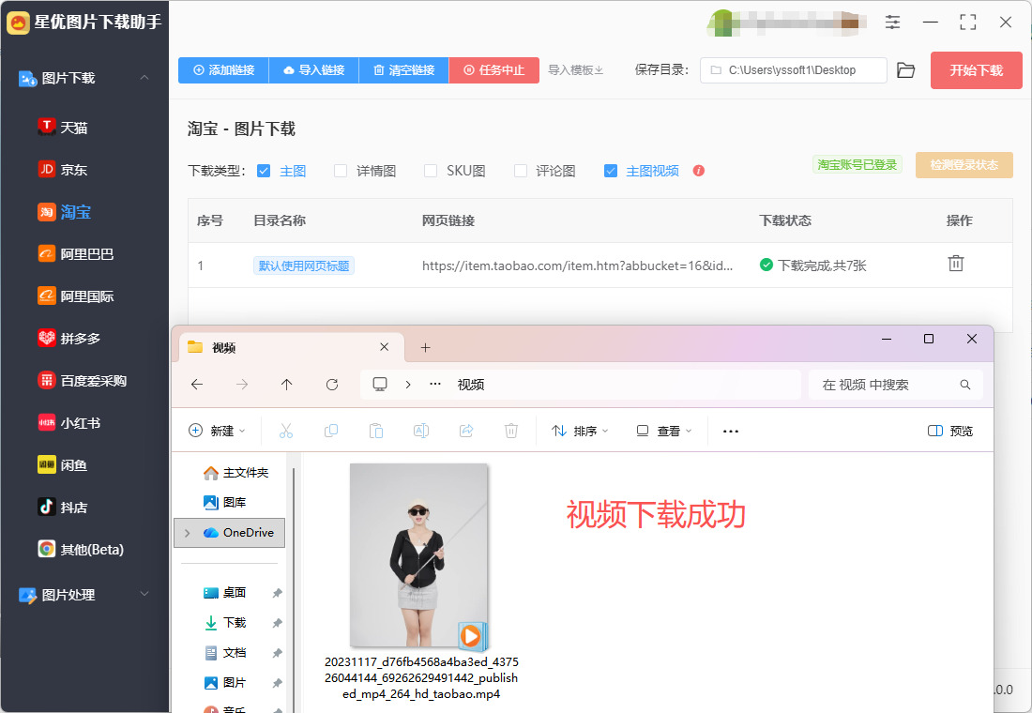Uncheck the 主图 download type

click(264, 171)
